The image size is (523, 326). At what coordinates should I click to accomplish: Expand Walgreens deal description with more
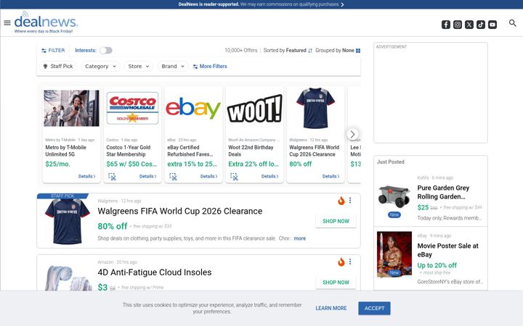point(299,238)
